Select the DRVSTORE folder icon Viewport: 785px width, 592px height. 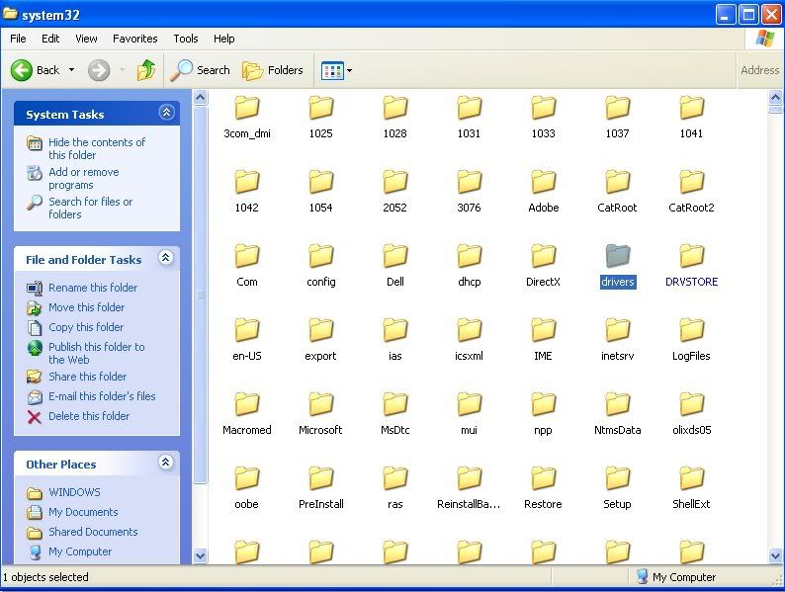692,256
